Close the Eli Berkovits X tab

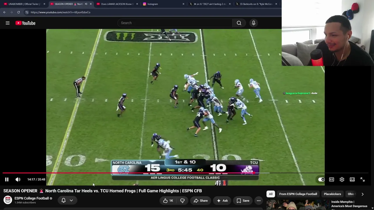point(276,4)
